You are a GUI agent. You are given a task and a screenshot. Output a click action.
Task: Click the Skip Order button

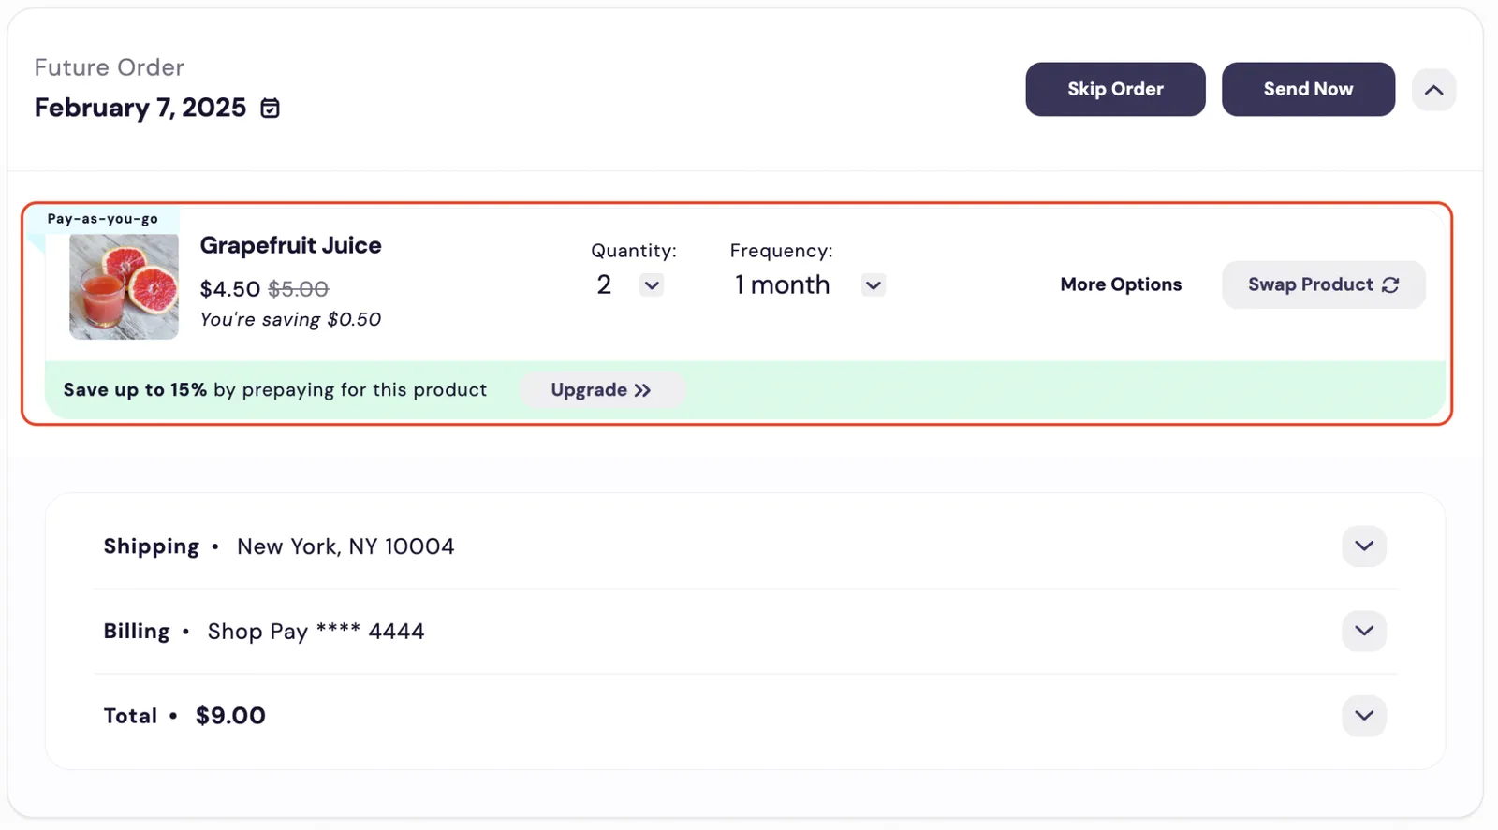pyautogui.click(x=1115, y=89)
